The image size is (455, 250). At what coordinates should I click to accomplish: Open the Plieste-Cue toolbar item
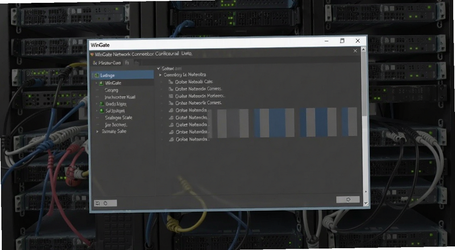pos(106,63)
